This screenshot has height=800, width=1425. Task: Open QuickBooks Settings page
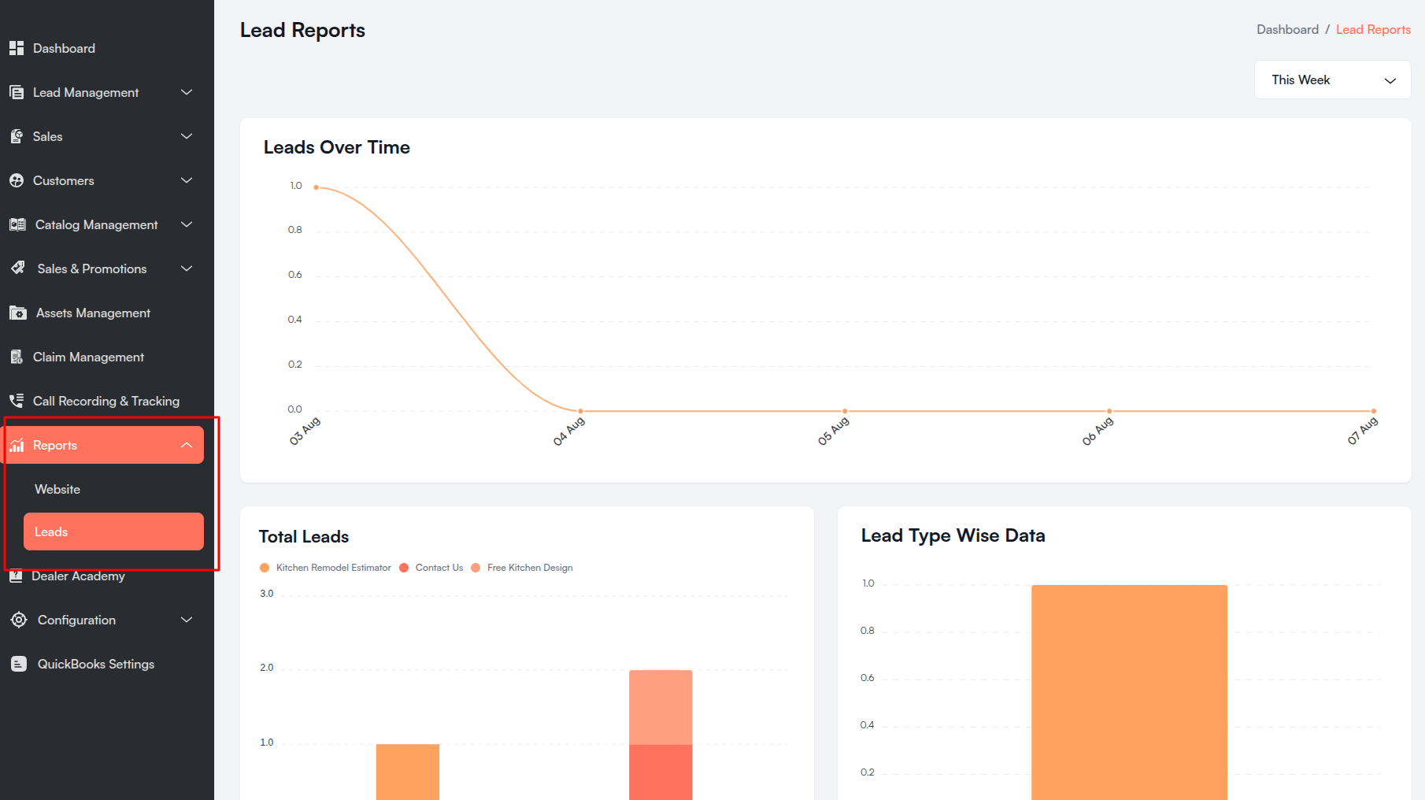96,664
